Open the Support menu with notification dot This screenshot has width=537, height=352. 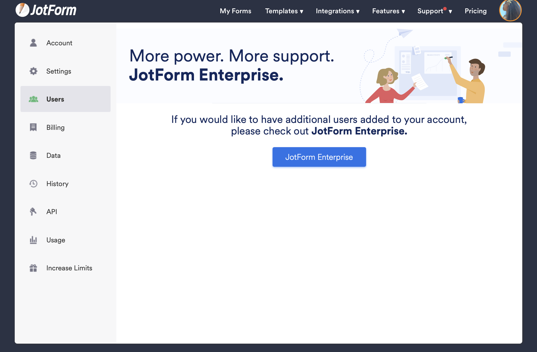pos(433,11)
